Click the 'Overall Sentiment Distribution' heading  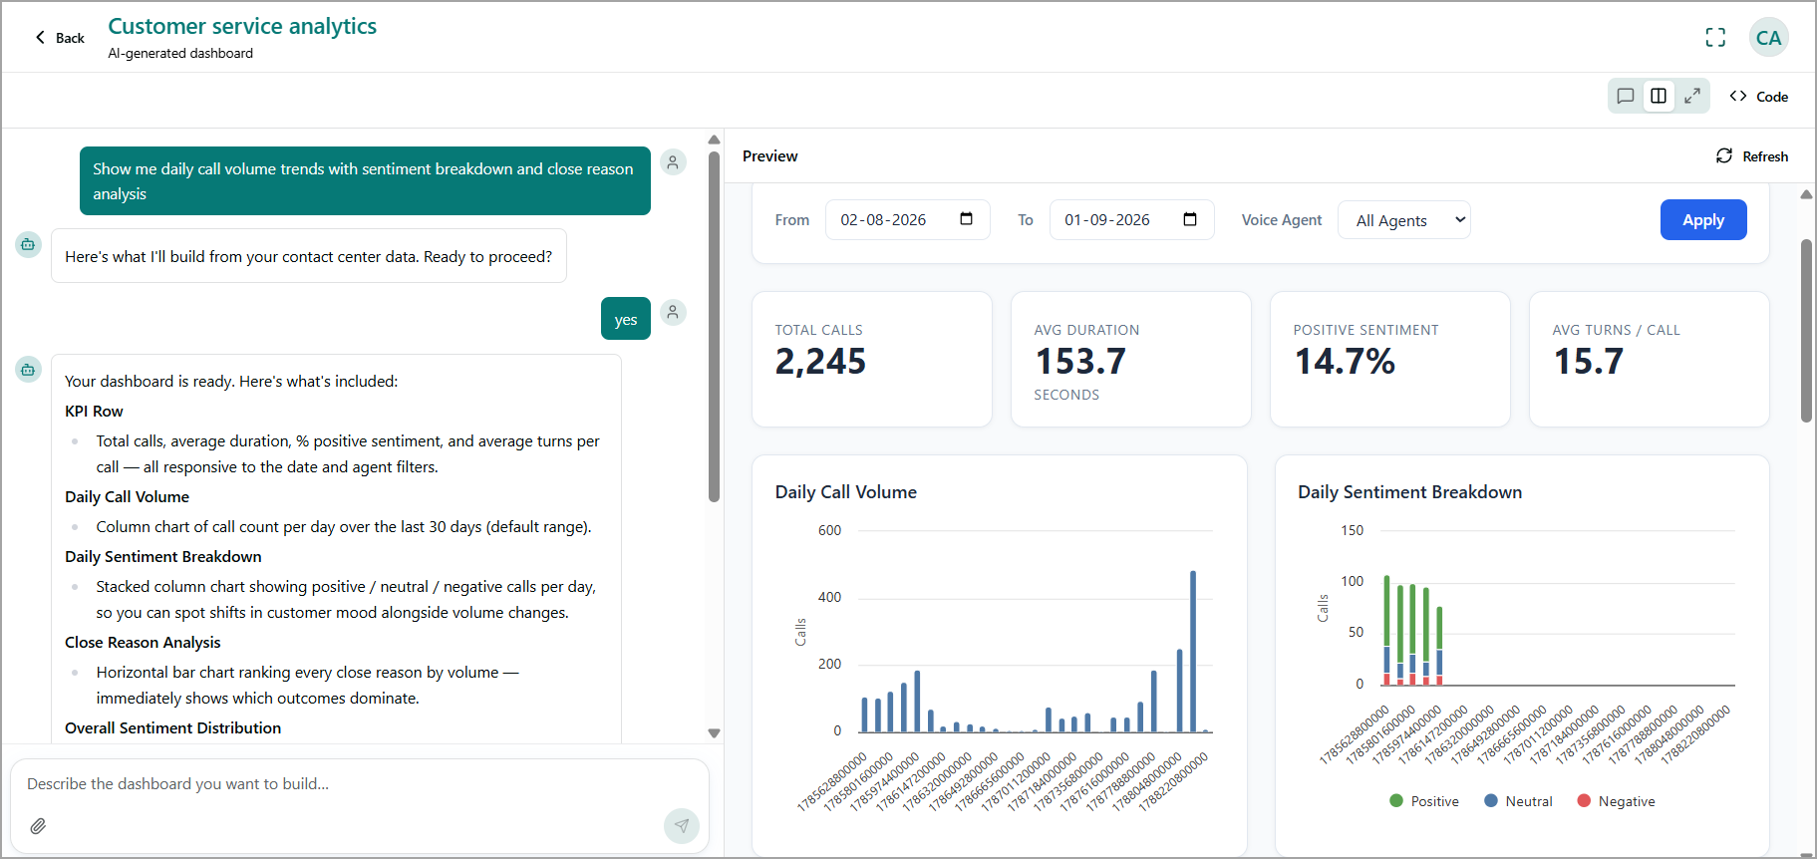point(172,728)
